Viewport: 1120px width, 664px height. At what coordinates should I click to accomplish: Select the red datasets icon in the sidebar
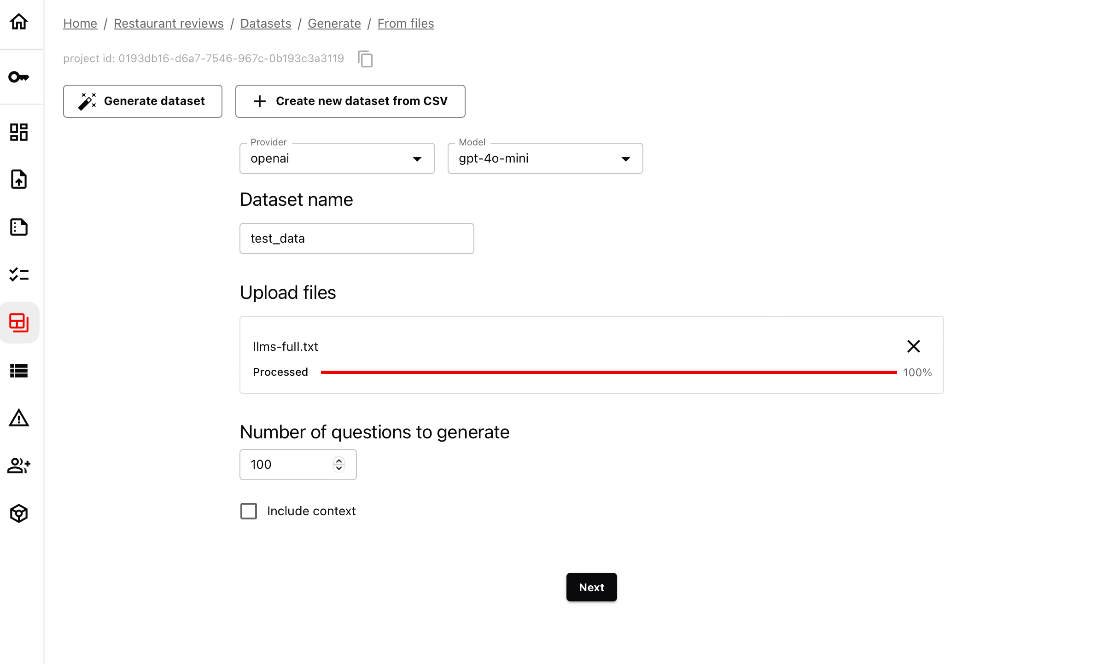click(19, 322)
